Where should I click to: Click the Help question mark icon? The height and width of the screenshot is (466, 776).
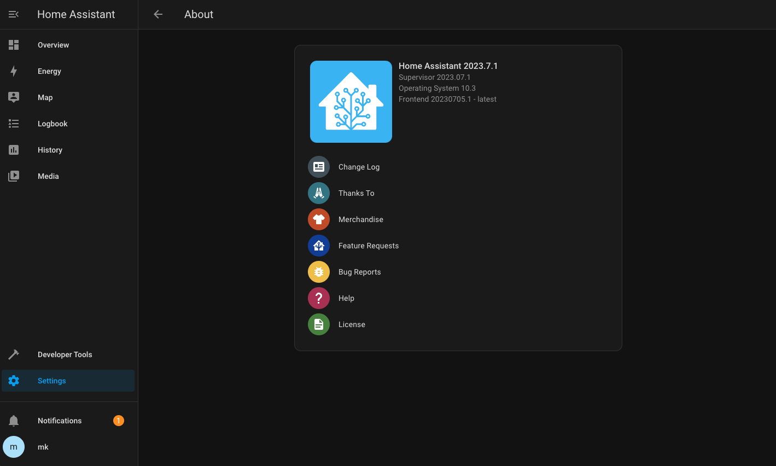(x=319, y=298)
